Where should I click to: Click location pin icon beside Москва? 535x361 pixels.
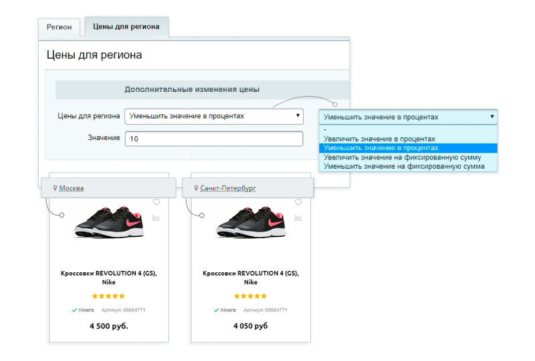[x=55, y=188]
